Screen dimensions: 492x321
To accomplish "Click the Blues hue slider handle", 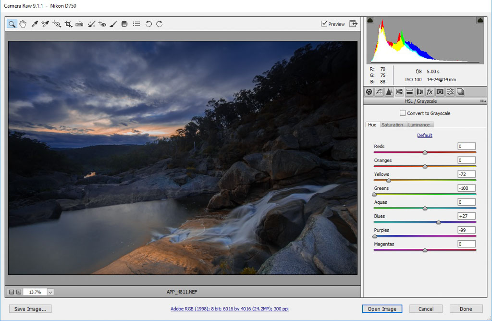I will (438, 222).
